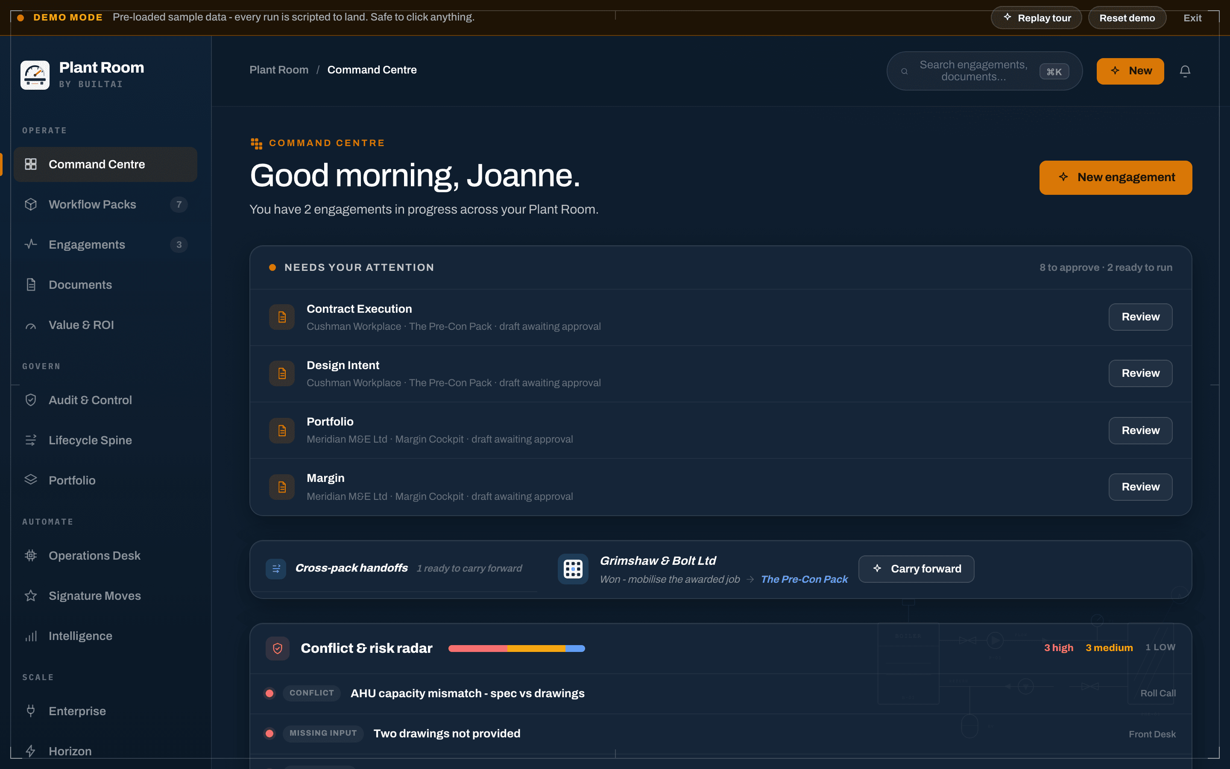Open Signature Moves in the sidebar

pos(105,596)
